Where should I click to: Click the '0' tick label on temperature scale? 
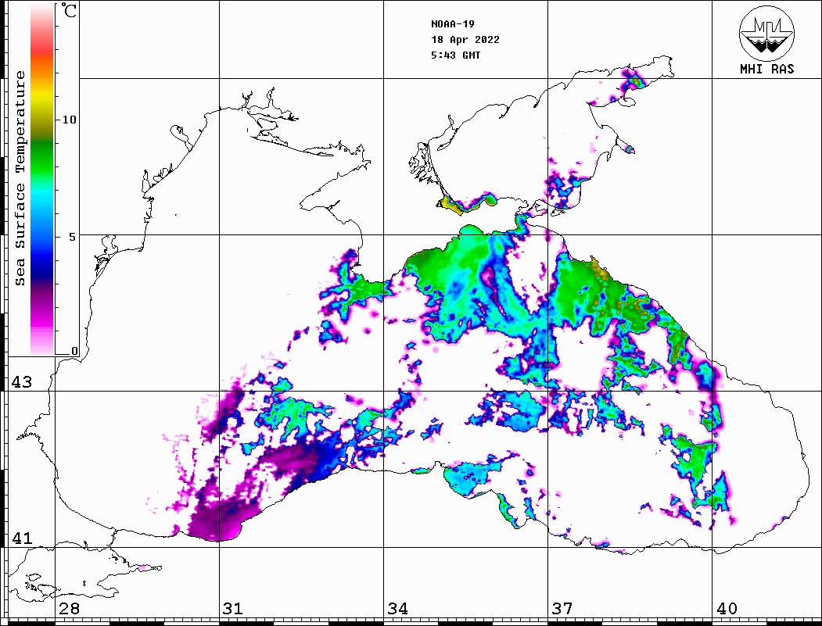(74, 351)
